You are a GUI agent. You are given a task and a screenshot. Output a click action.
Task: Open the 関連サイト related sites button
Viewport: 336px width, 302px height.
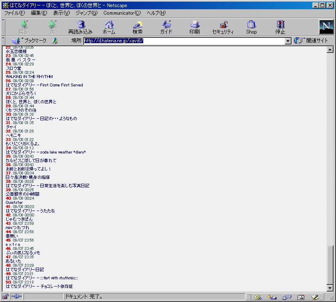click(311, 40)
